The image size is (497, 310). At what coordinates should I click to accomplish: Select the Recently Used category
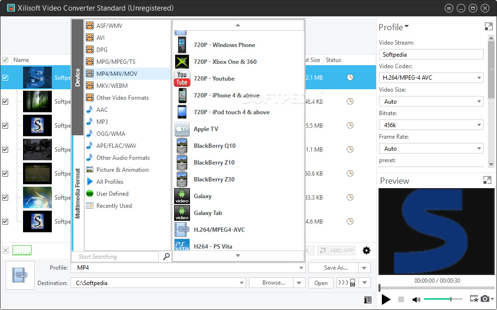point(128,206)
